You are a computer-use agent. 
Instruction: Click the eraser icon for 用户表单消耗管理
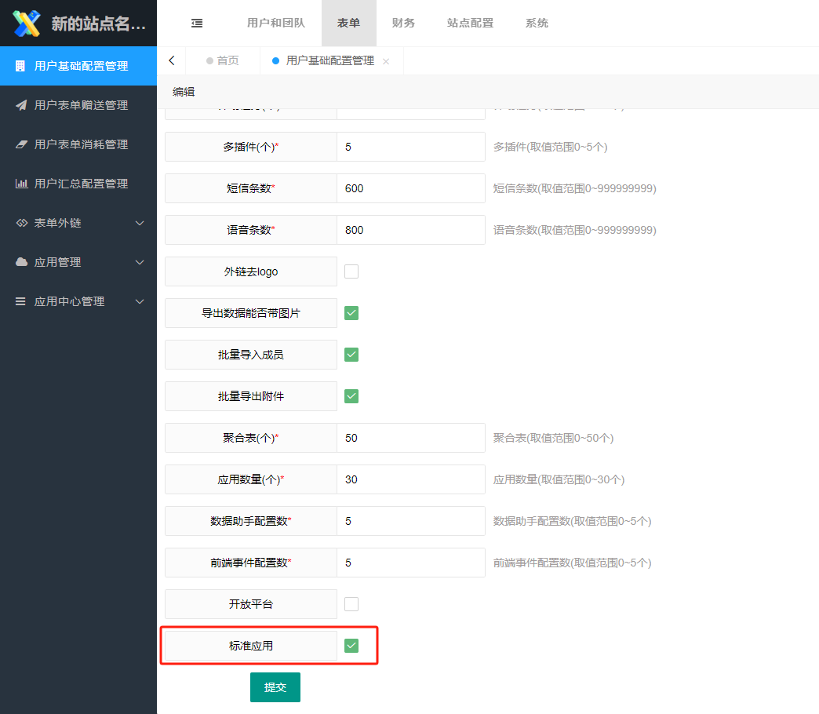[21, 144]
